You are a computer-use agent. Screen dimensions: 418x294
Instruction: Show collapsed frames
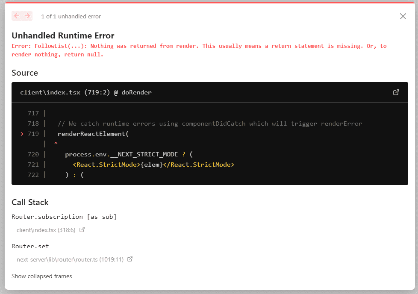[41, 276]
